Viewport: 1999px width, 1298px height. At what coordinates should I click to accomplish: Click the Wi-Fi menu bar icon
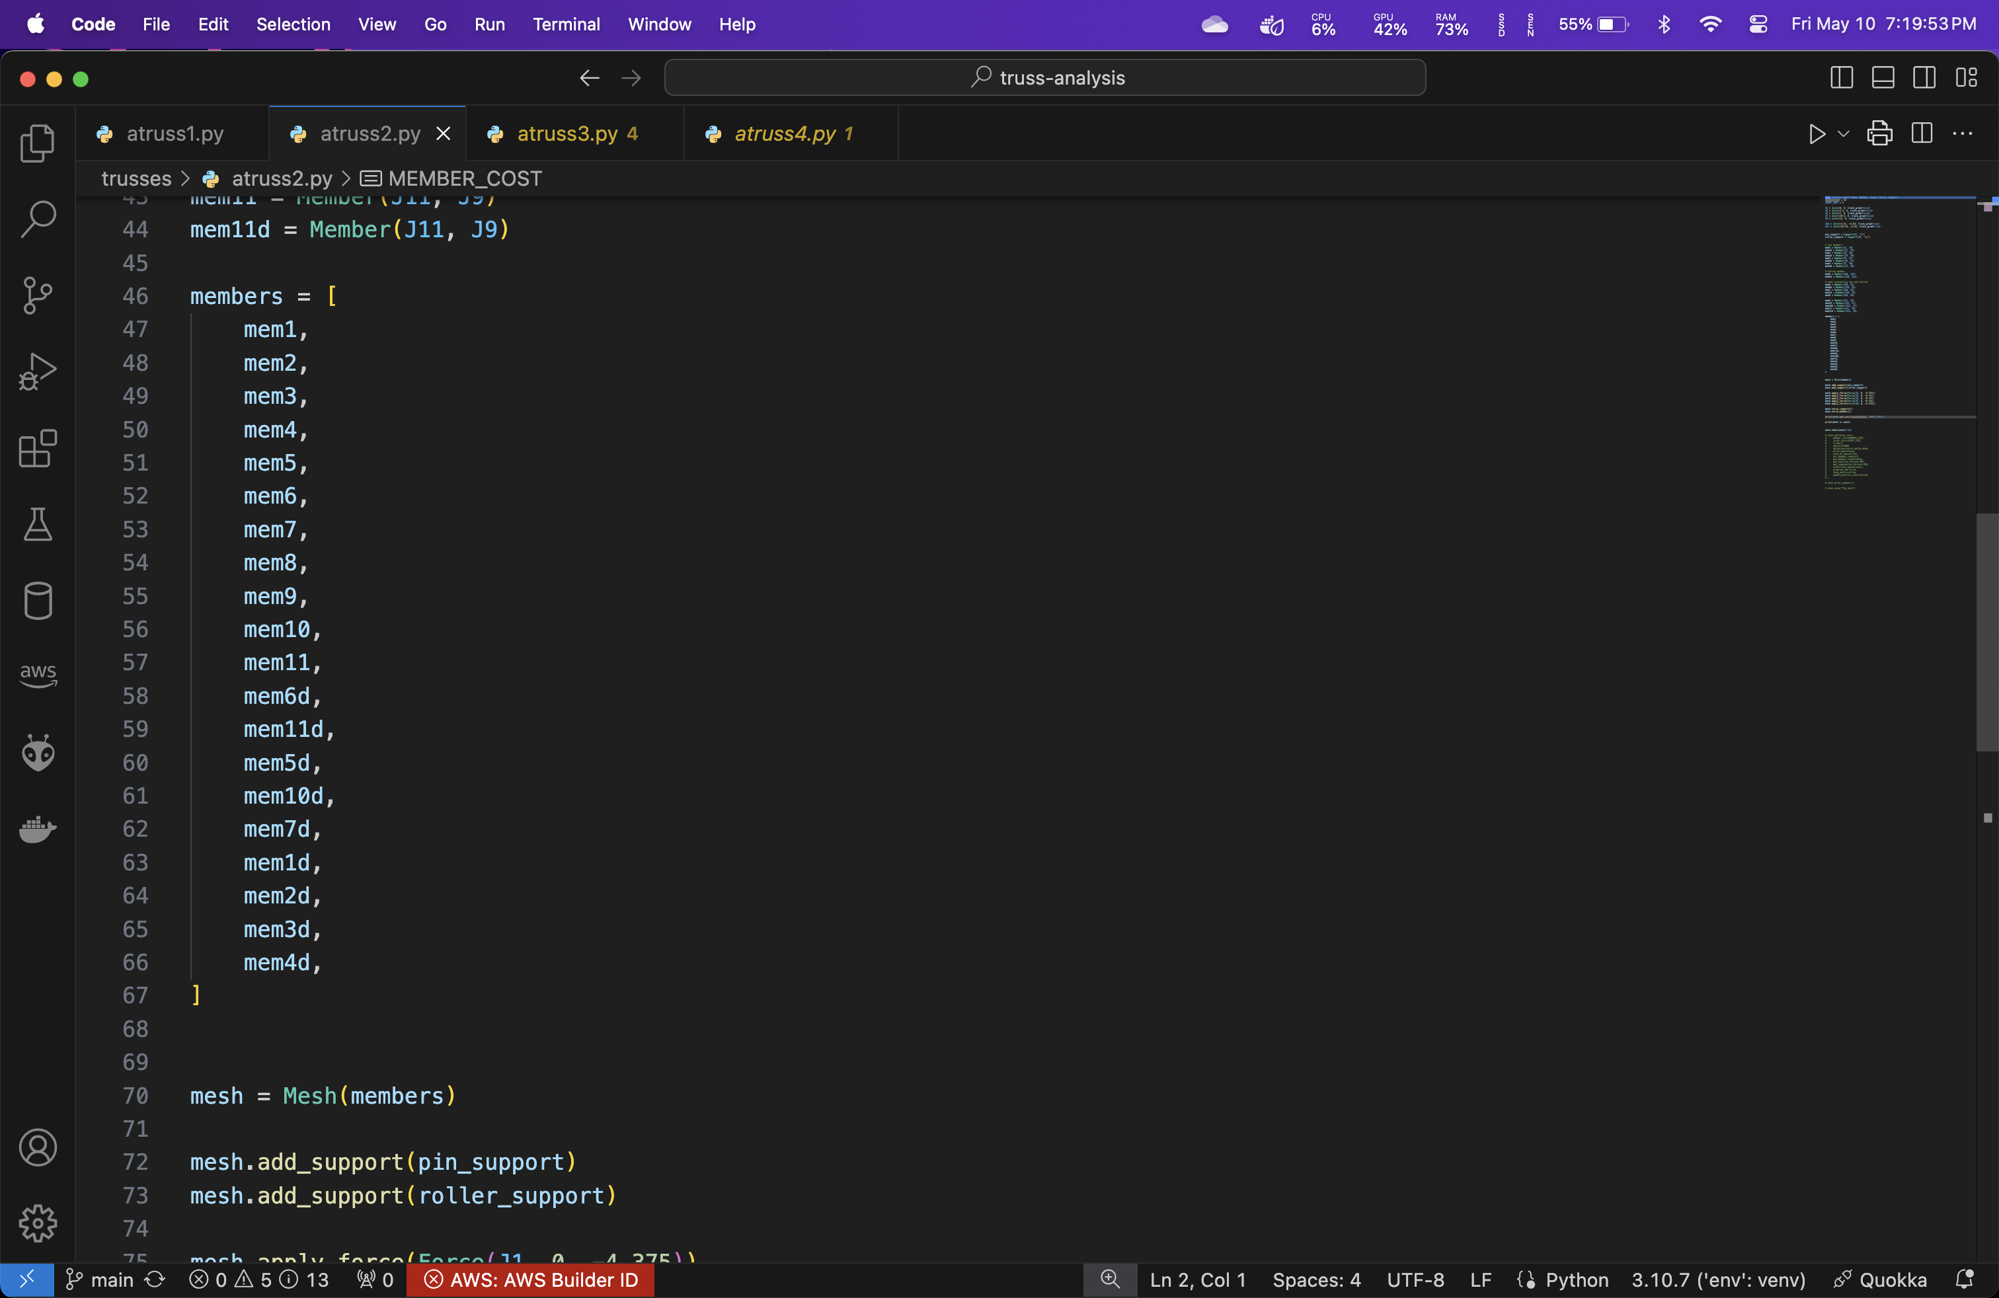(1710, 24)
